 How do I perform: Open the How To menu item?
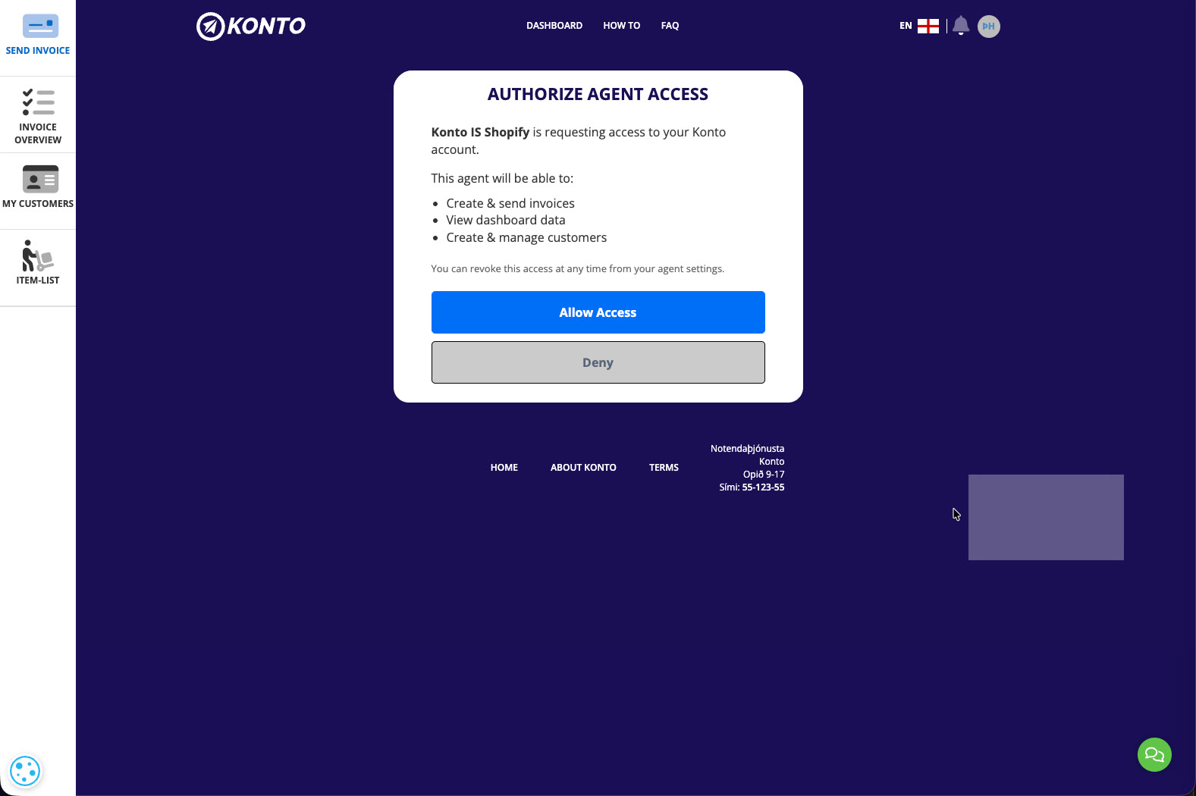(x=621, y=26)
